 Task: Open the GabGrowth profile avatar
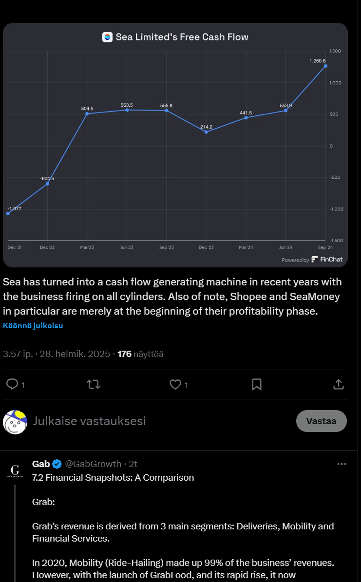pos(15,470)
